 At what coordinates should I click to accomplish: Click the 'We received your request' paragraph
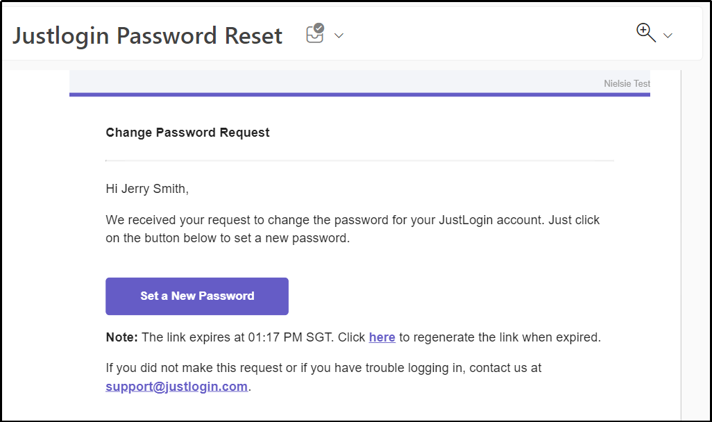click(x=353, y=229)
